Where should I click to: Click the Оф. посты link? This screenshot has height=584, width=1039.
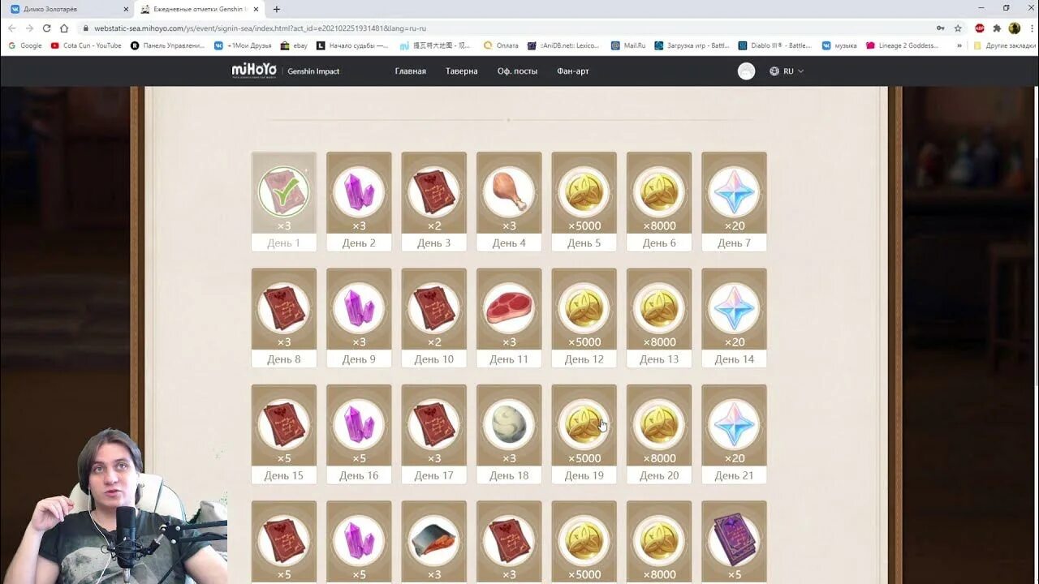(x=518, y=71)
